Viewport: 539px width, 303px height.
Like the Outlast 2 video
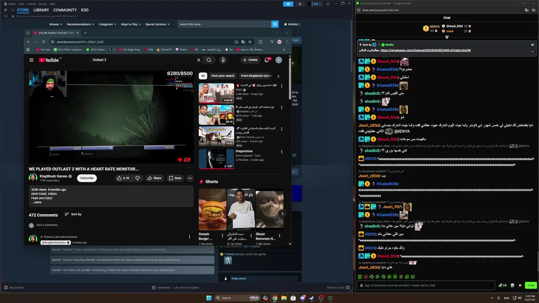click(x=124, y=178)
